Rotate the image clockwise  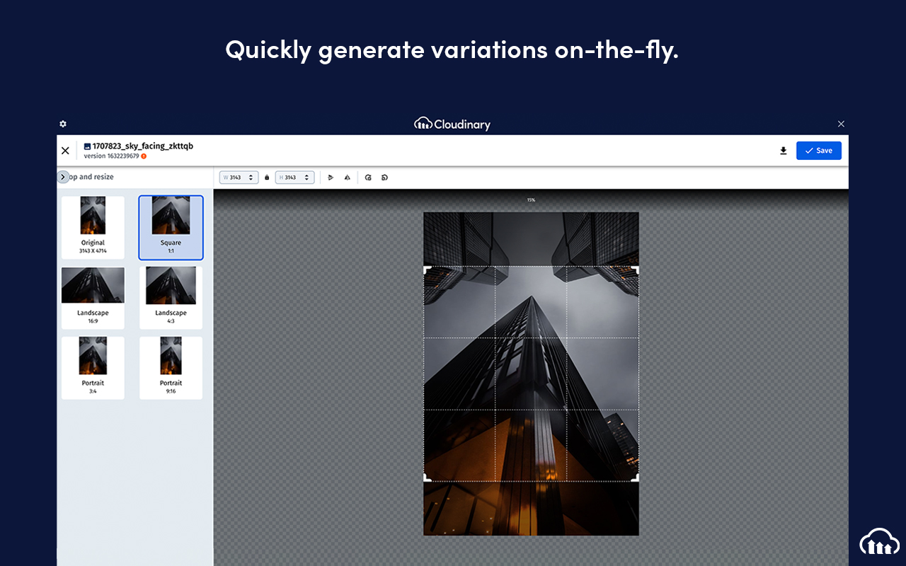point(368,178)
